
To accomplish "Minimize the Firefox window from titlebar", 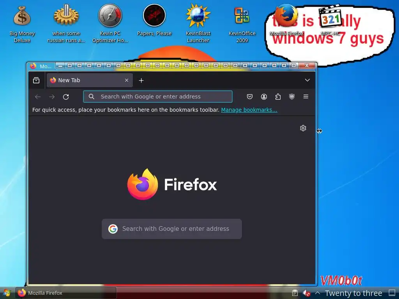I will [60, 65].
